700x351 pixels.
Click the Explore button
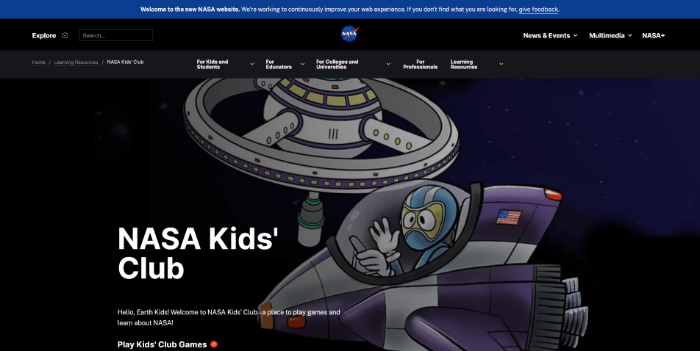pyautogui.click(x=44, y=36)
